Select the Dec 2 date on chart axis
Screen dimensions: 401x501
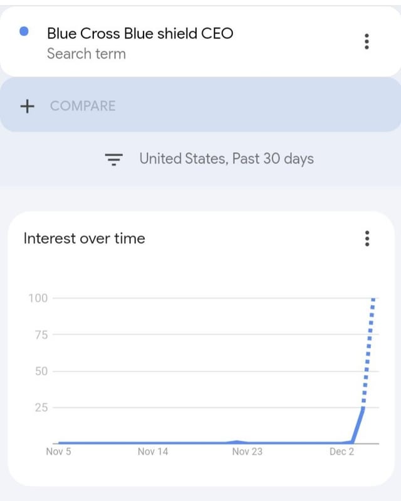point(341,452)
